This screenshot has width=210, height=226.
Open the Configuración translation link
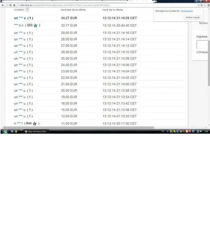[x=187, y=11]
